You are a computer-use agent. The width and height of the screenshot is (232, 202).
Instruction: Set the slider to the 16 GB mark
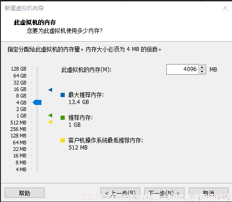click(37, 89)
